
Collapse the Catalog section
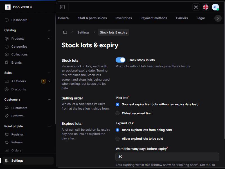point(49,30)
